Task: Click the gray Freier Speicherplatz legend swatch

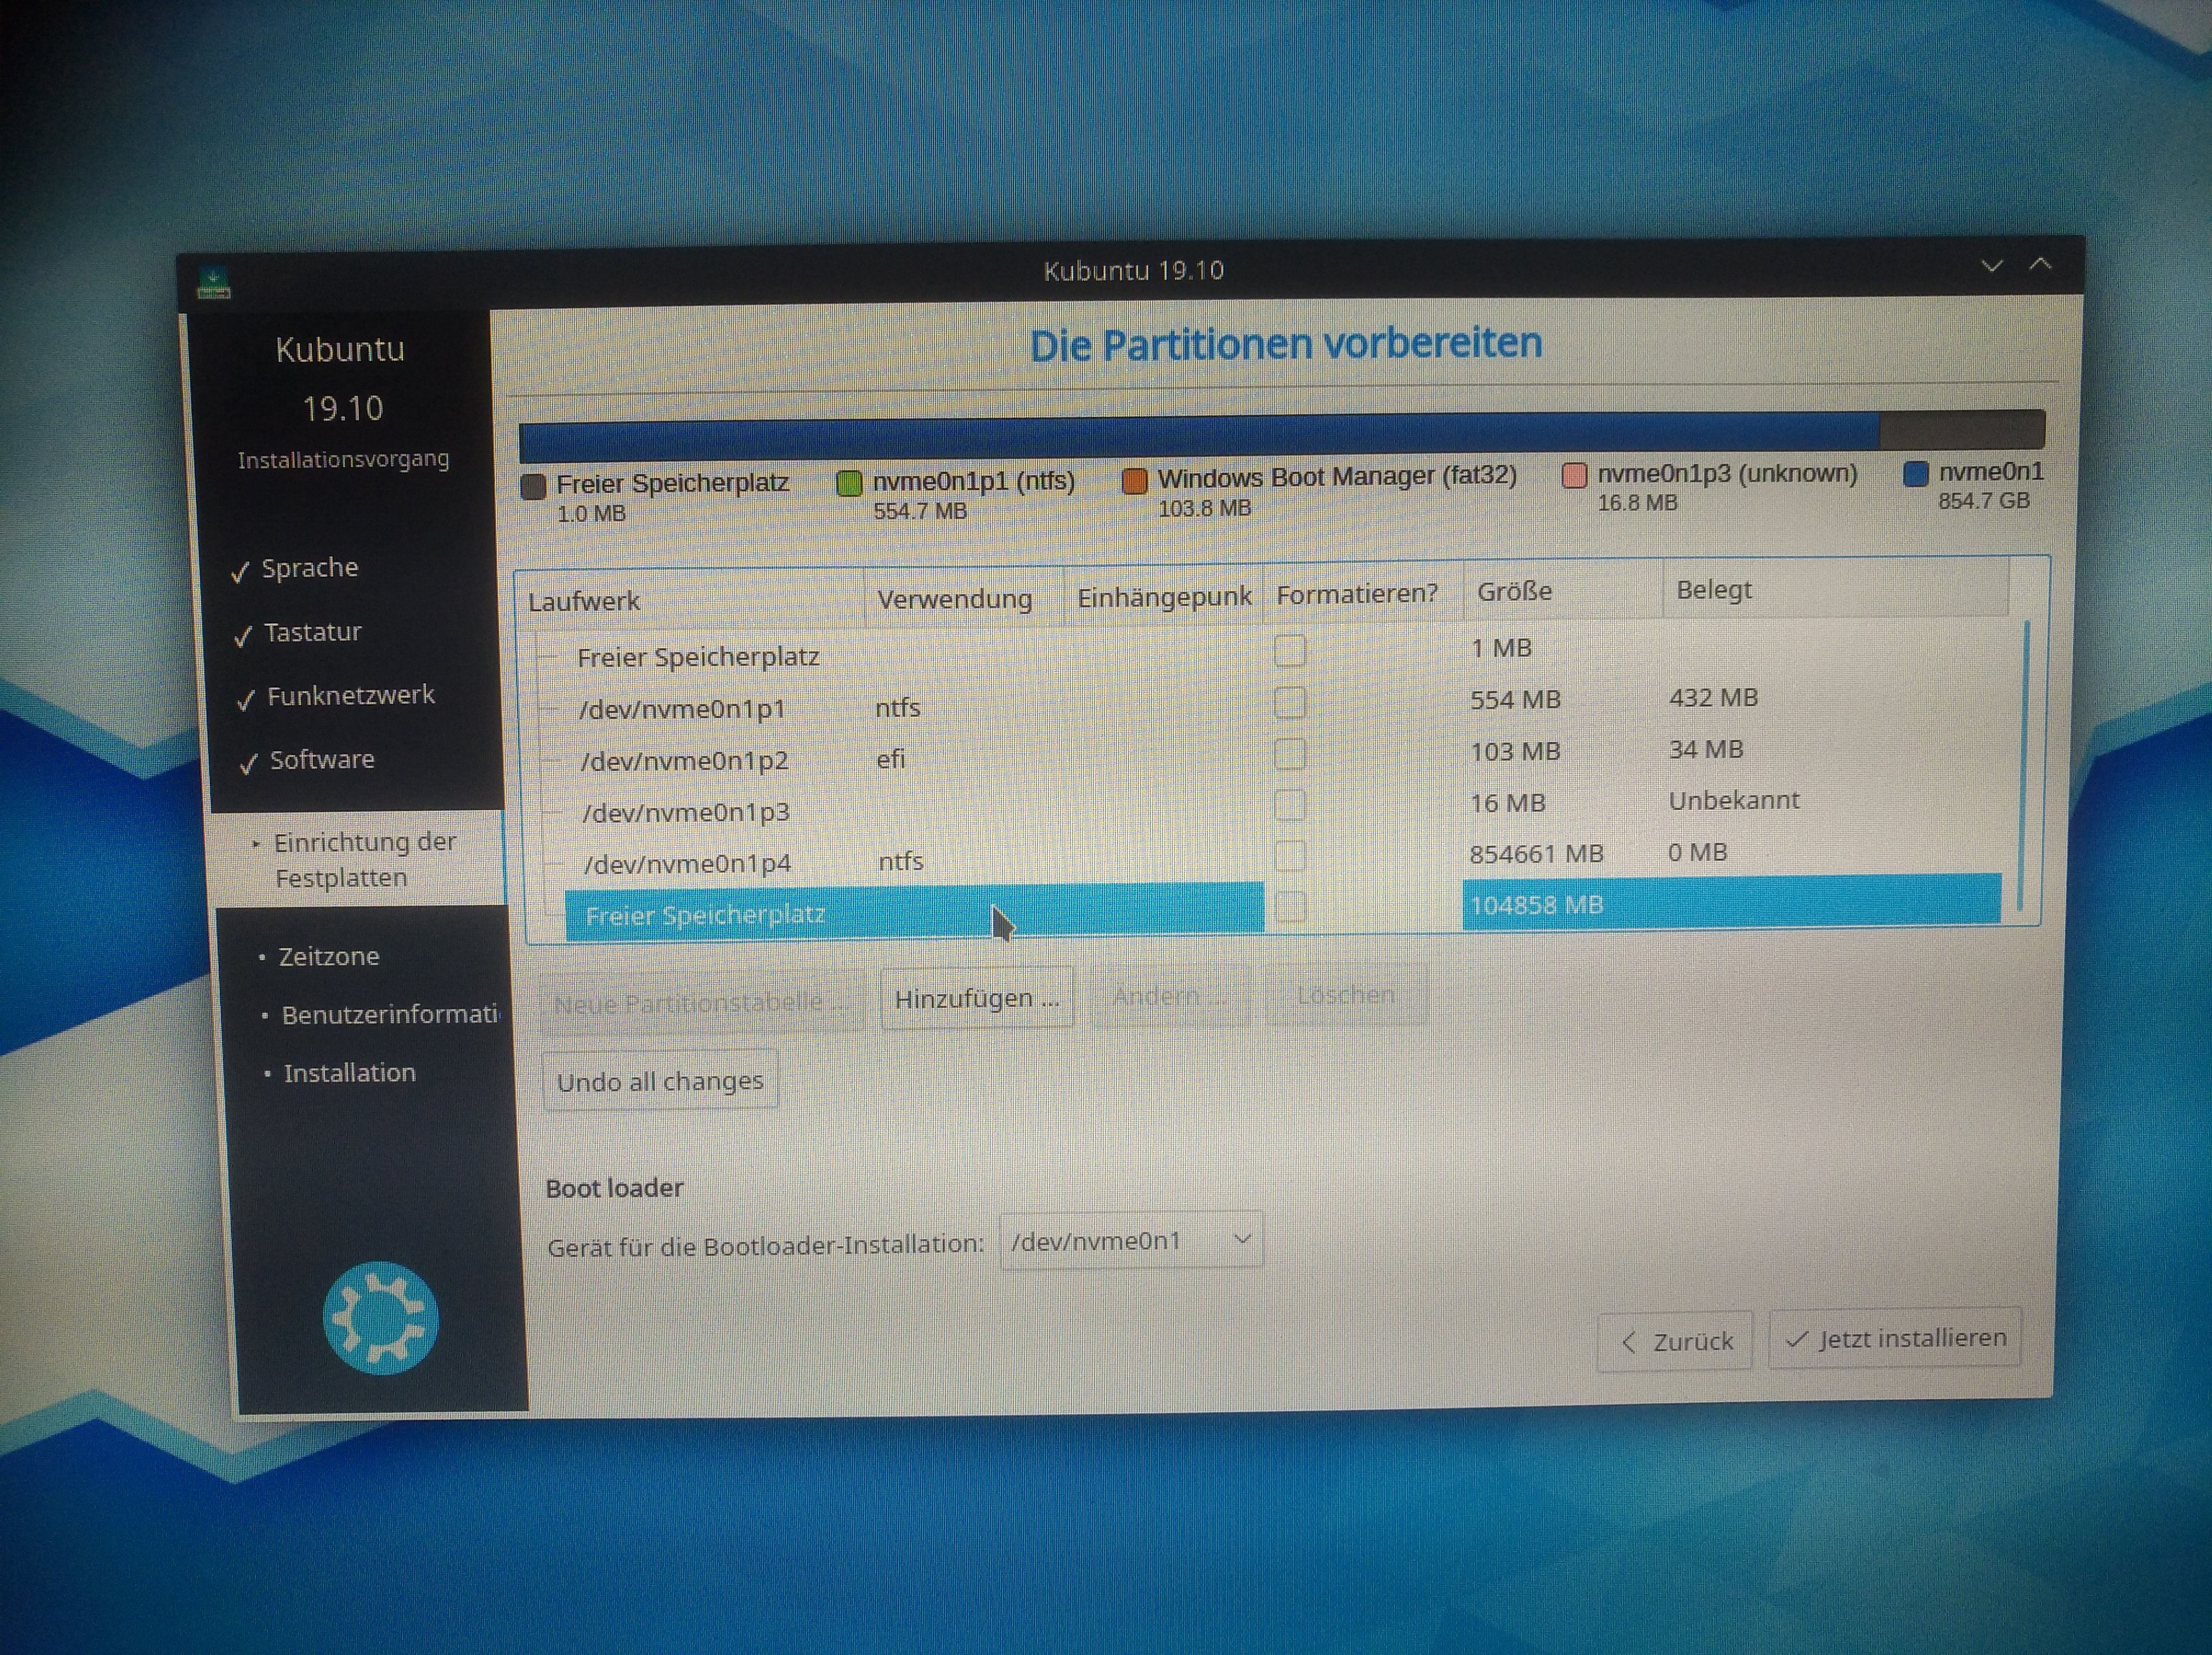Action: click(x=534, y=487)
